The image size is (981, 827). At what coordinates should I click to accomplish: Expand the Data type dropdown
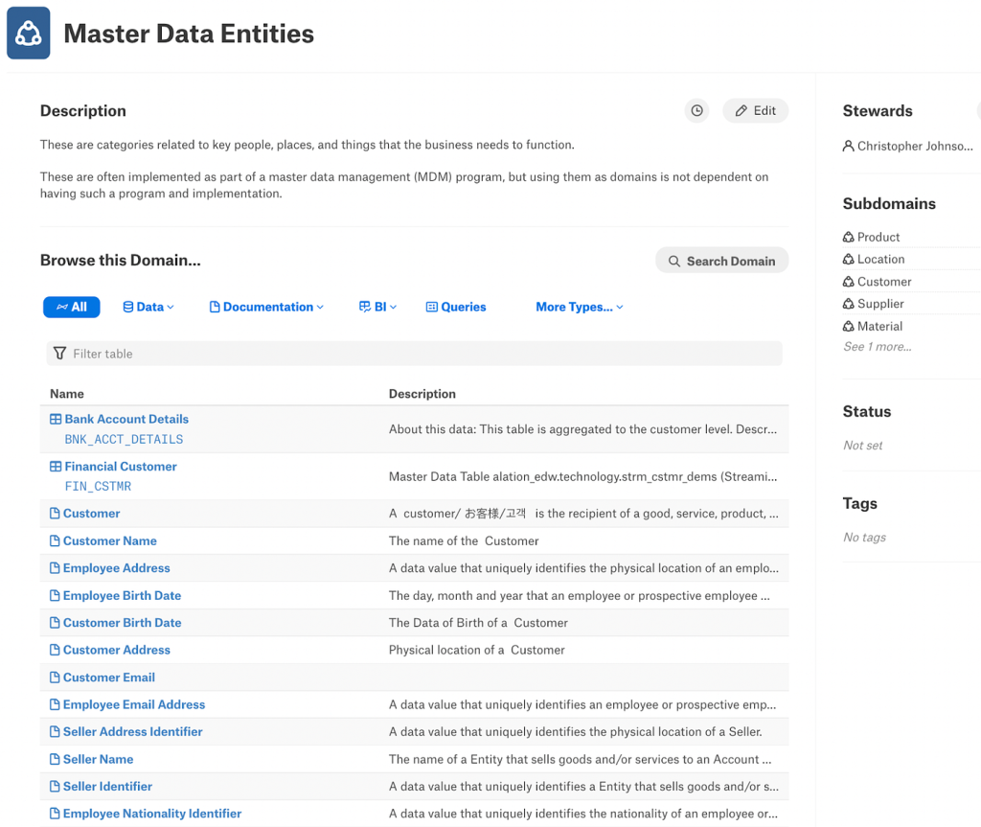pos(148,307)
